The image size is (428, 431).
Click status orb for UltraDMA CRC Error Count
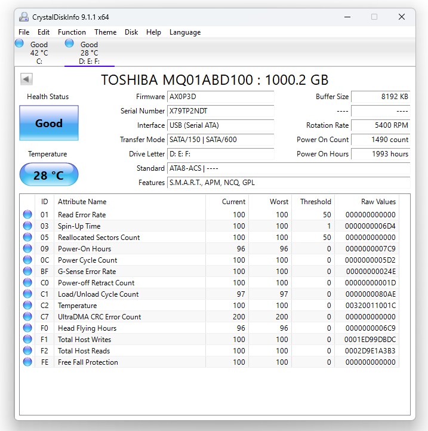click(27, 316)
